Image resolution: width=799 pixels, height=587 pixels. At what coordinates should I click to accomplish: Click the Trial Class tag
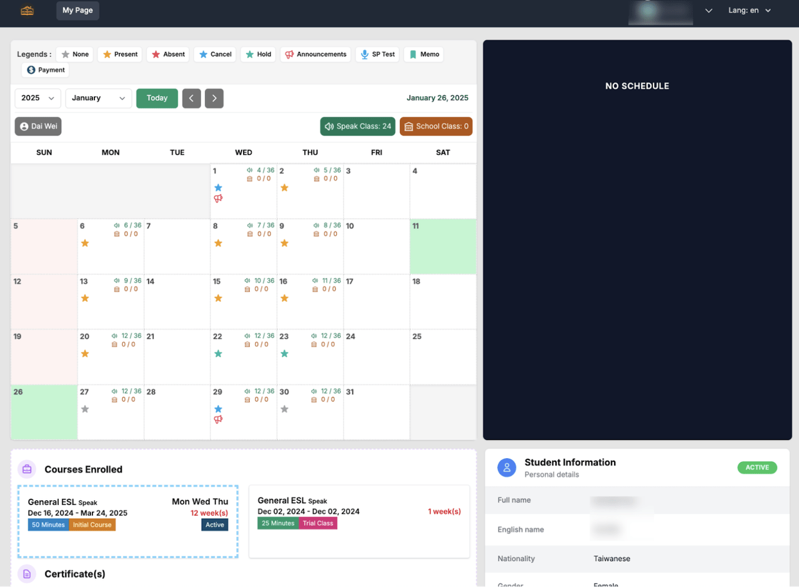tap(318, 523)
